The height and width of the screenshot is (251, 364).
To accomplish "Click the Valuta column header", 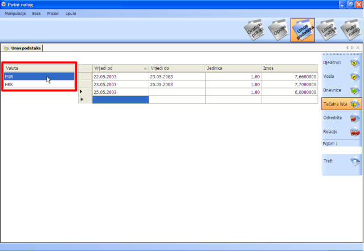I will tap(39, 68).
